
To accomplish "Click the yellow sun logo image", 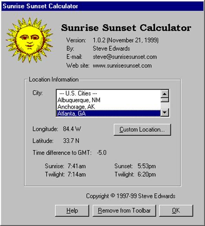I will tap(29, 40).
